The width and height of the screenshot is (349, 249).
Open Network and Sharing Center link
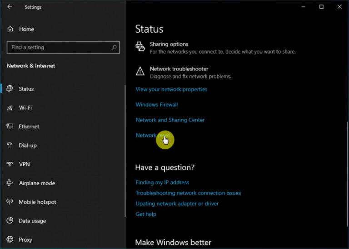click(x=170, y=120)
